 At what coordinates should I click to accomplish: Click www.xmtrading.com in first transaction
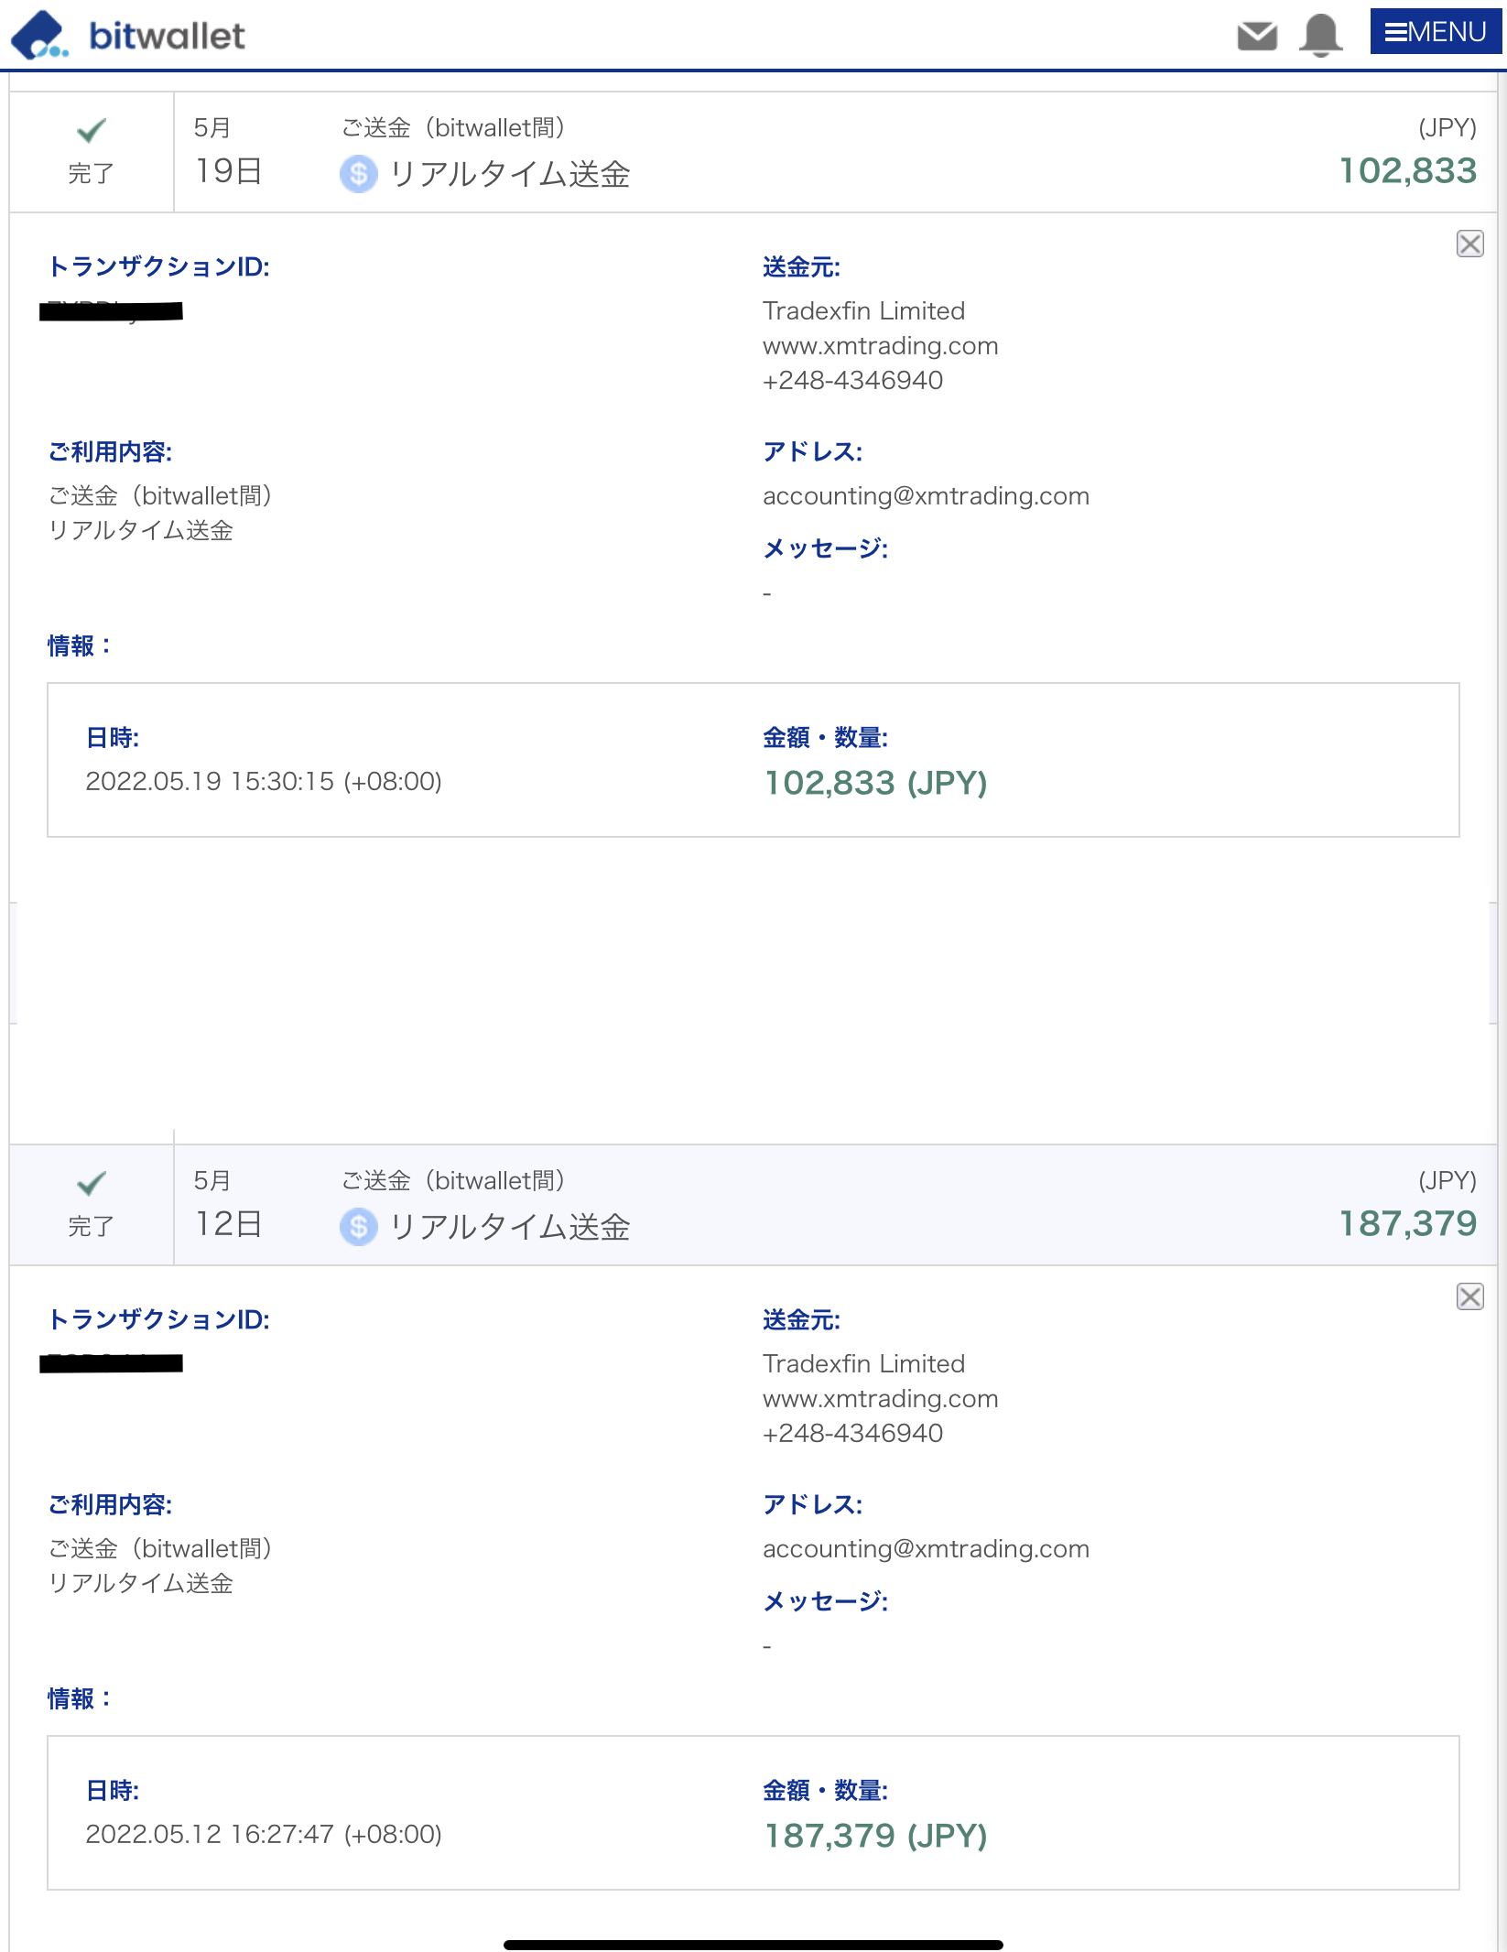(880, 346)
